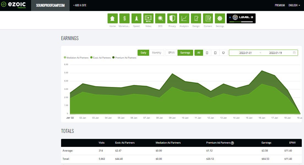Viewport: 304px width, 165px height.
Task: Click total Ezoic Ad Partners $44.40
Action: point(119,159)
